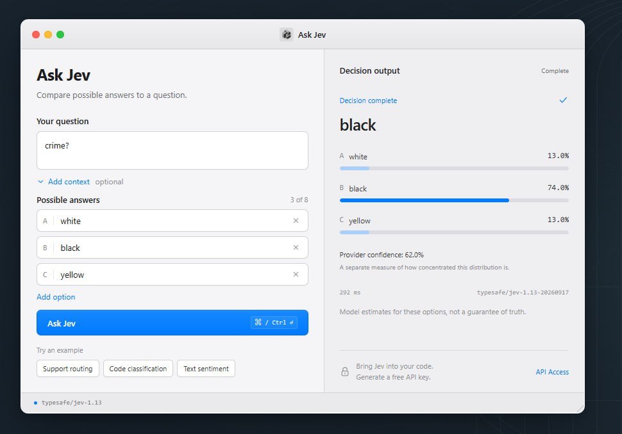Image resolution: width=622 pixels, height=434 pixels.
Task: Click the 3 of 8 counter
Action: click(x=299, y=200)
